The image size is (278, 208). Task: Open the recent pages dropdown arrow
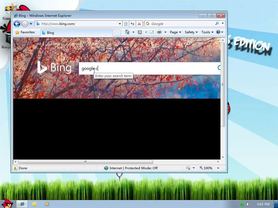[31, 24]
